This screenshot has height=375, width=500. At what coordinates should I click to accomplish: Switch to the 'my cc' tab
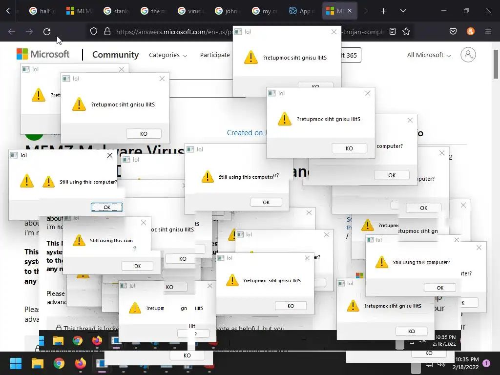pyautogui.click(x=265, y=11)
